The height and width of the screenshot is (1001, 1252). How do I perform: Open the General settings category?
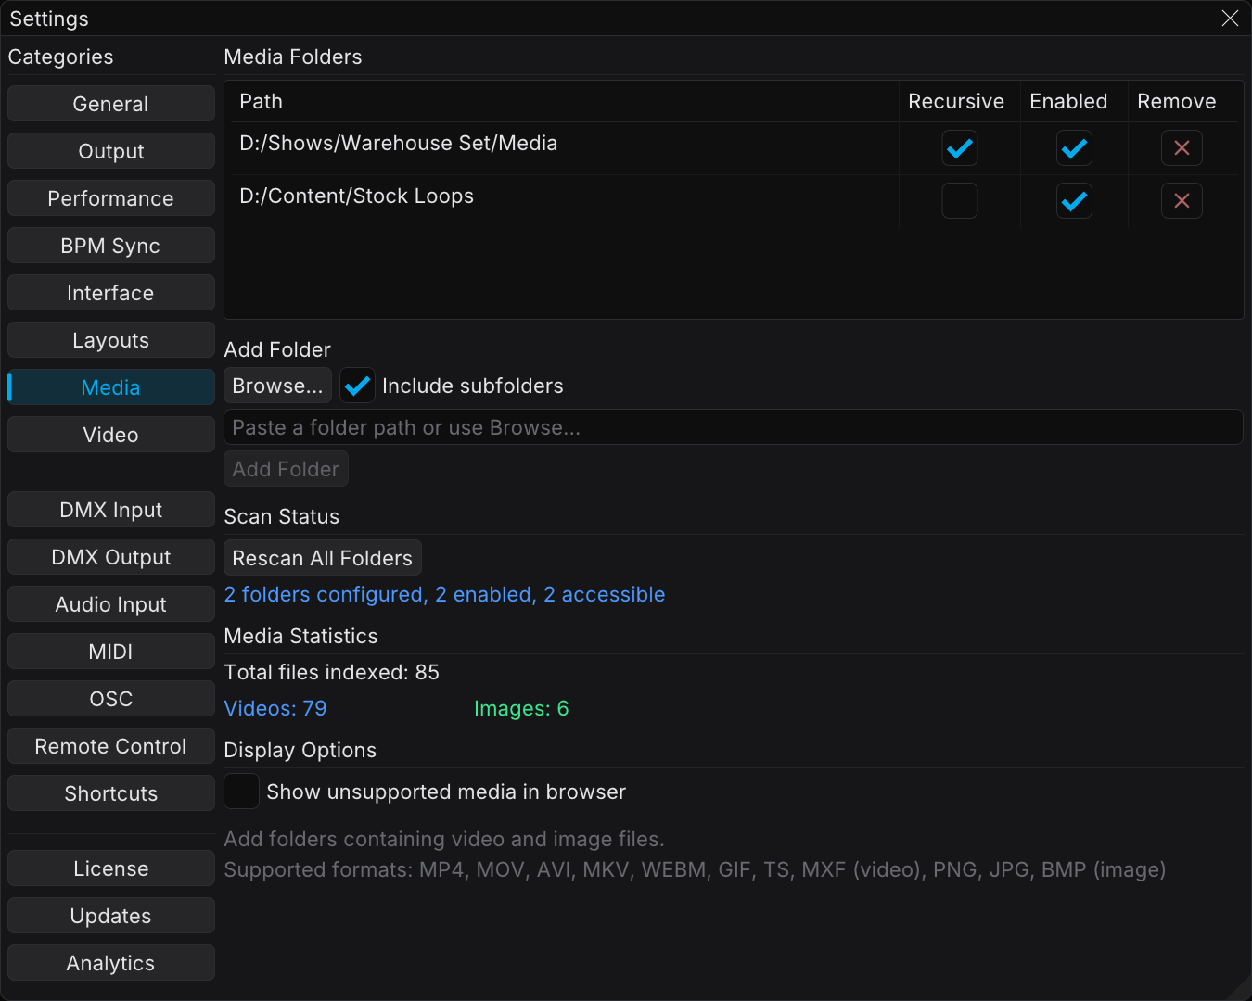pyautogui.click(x=111, y=104)
